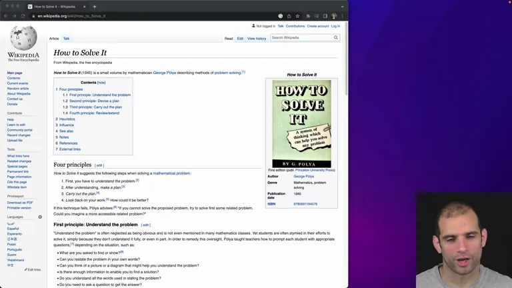Click the Wikipedia globe logo
The height and width of the screenshot is (288, 512).
[x=23, y=37]
